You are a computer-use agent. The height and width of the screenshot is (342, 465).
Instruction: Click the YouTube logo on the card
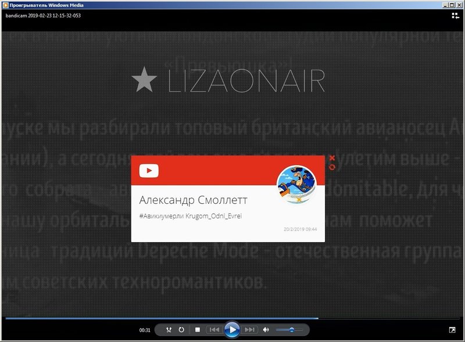point(149,170)
